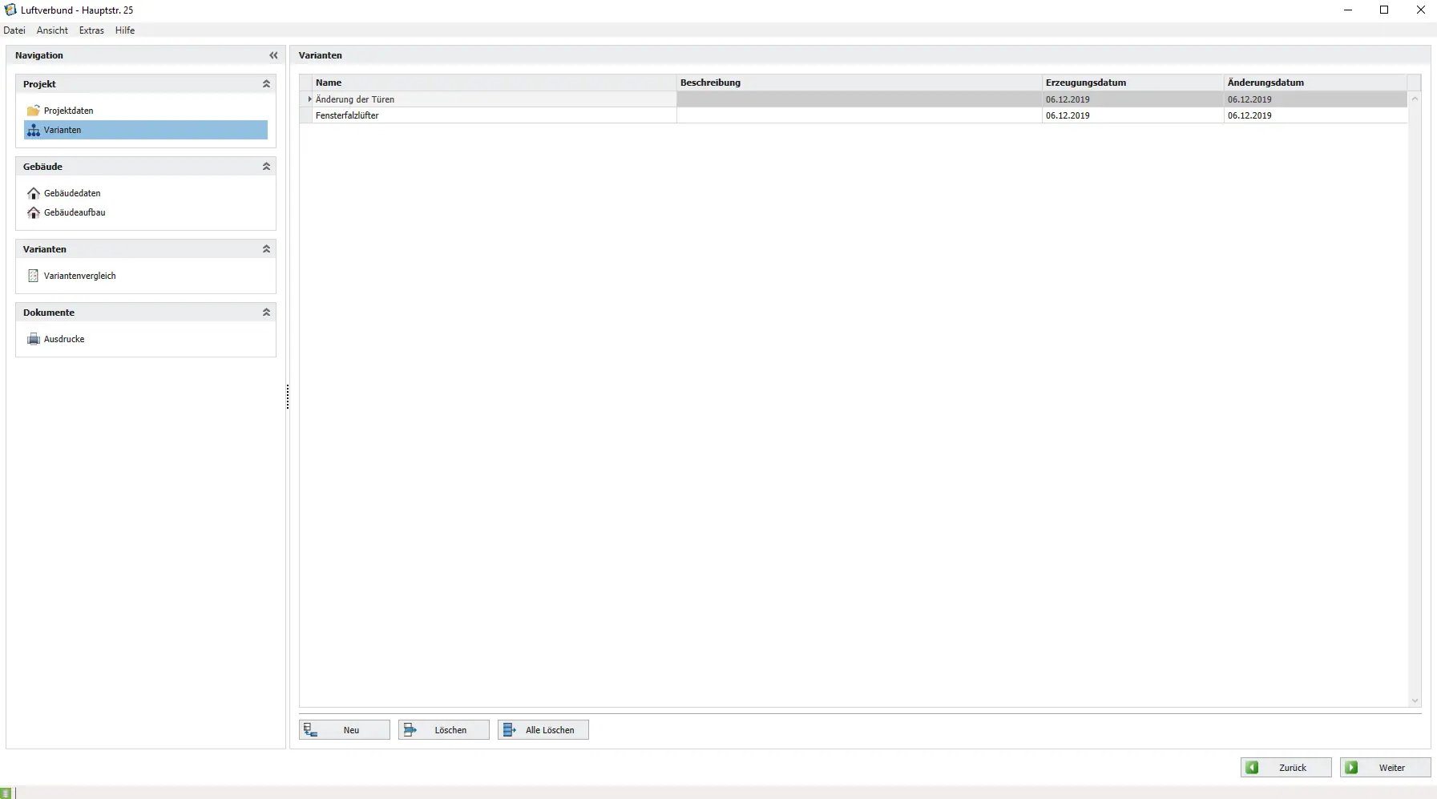This screenshot has width=1437, height=799.
Task: Collapse the Projekt section
Action: tap(266, 84)
